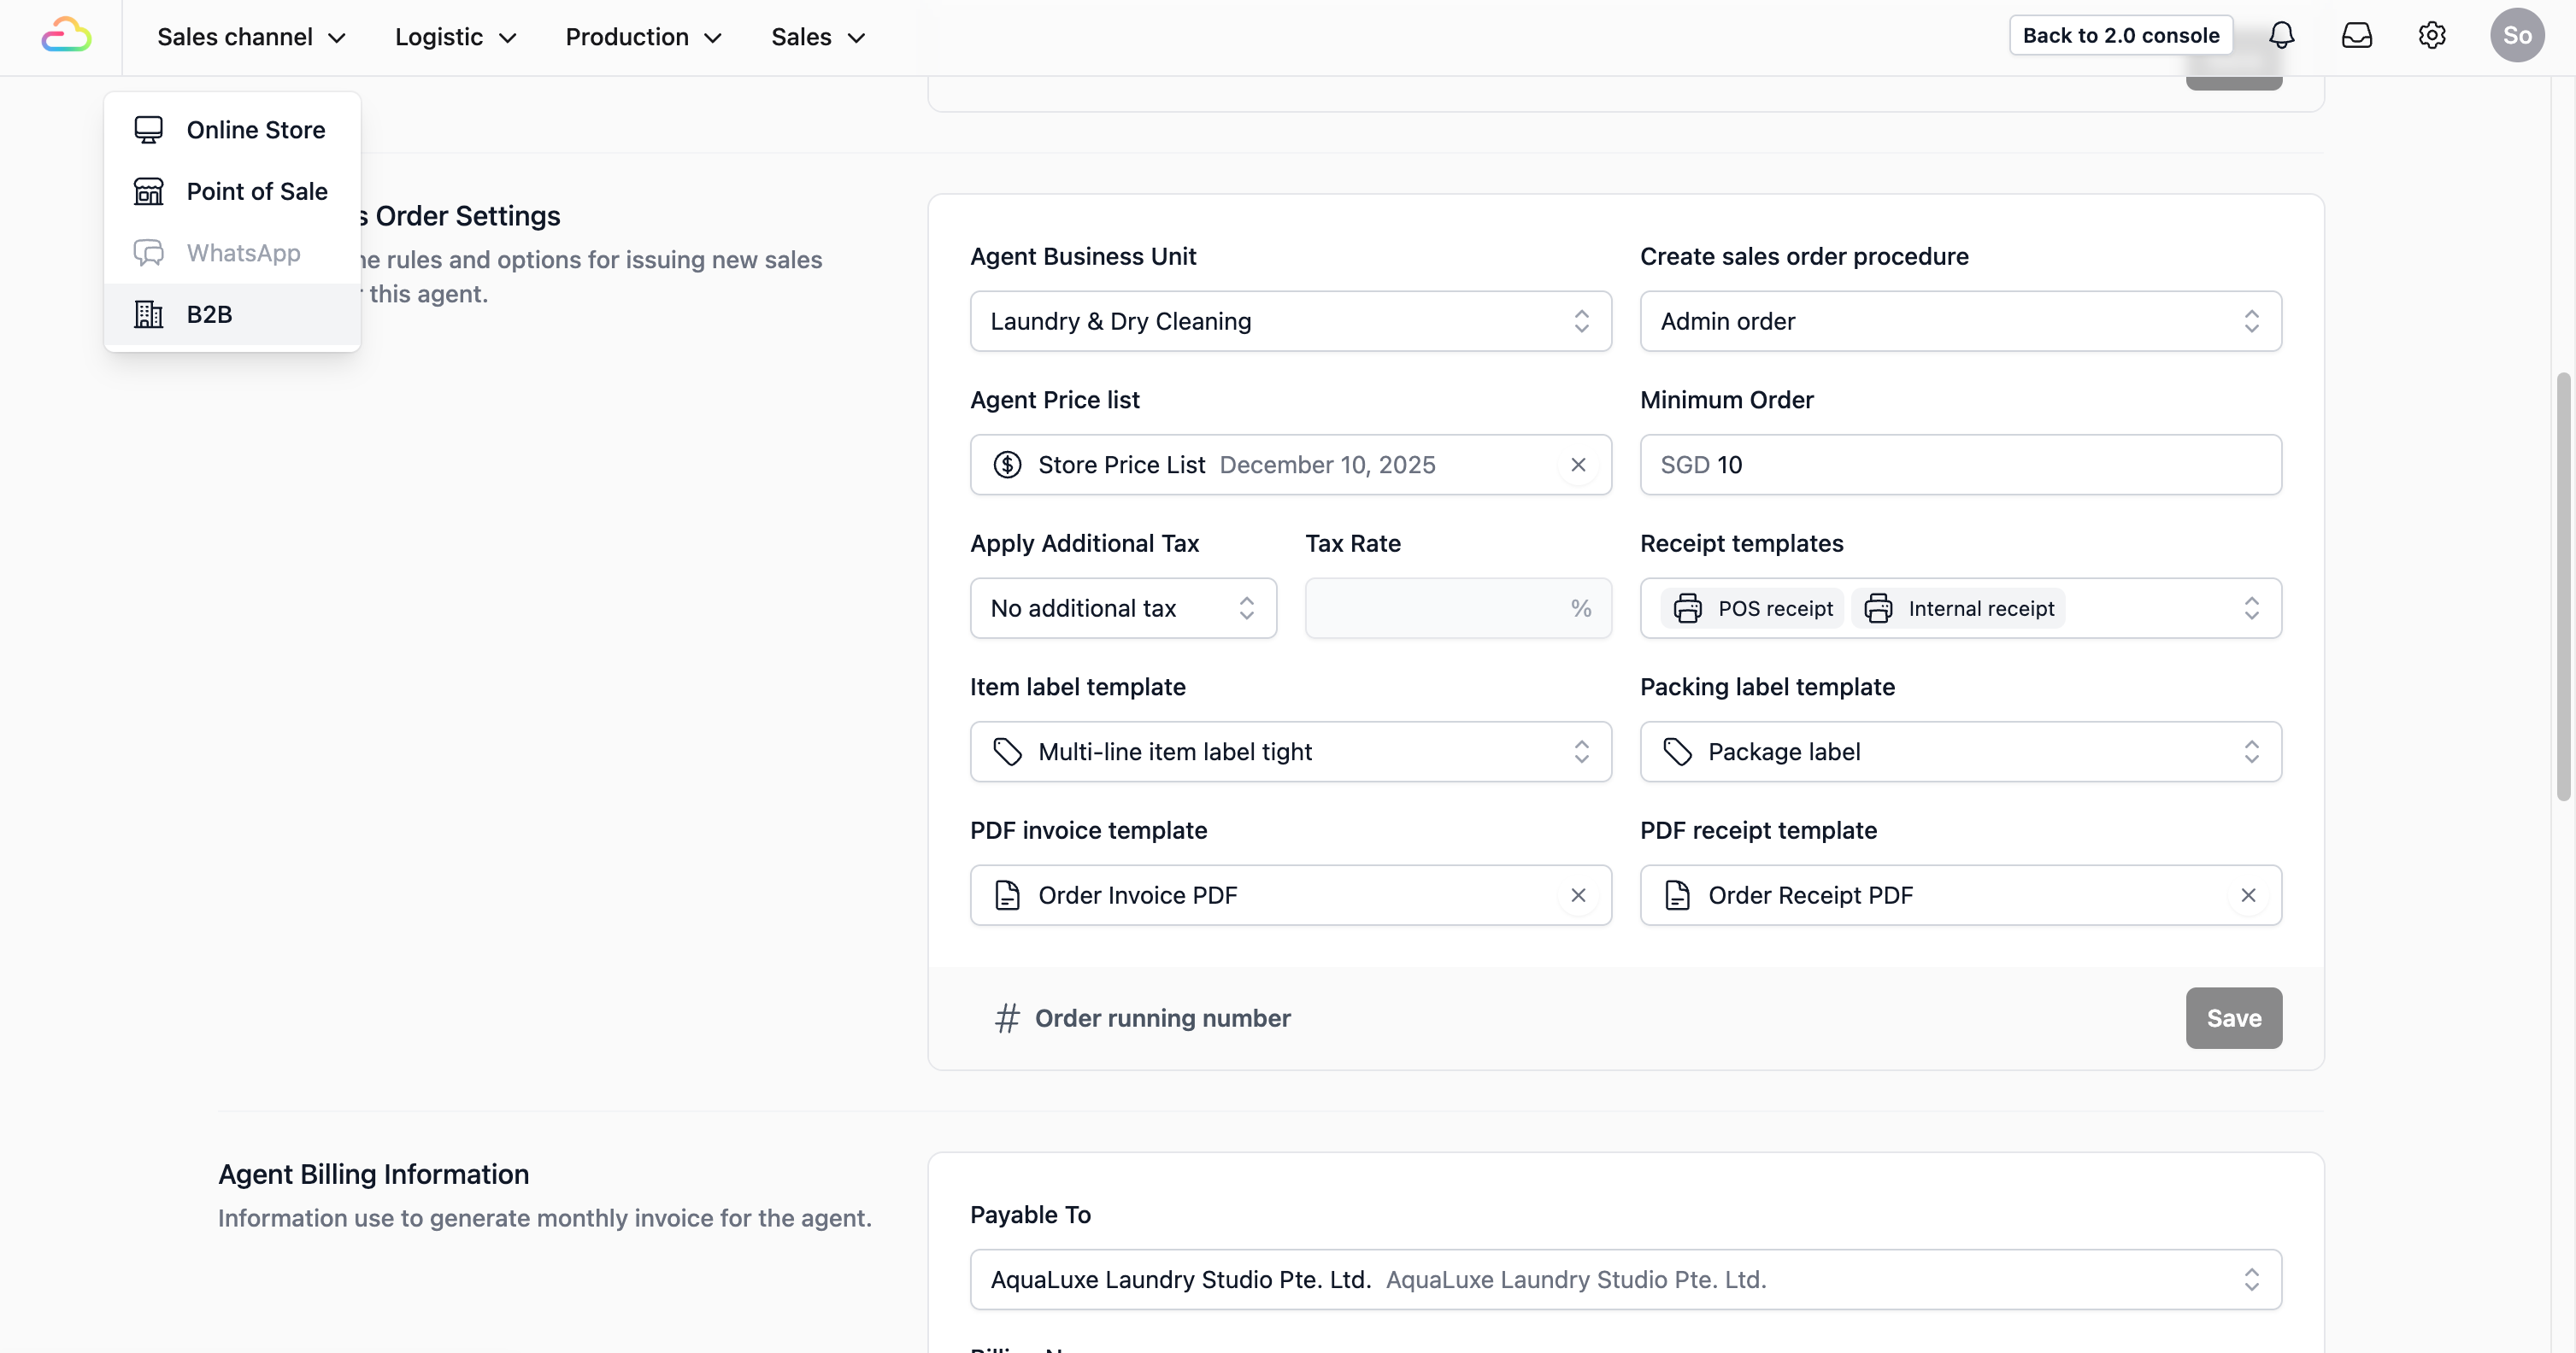Open the settings gear icon

coord(2431,36)
